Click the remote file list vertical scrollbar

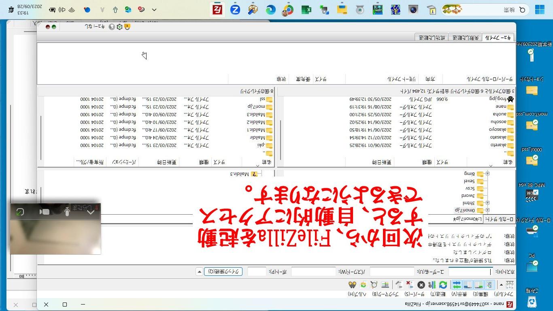[x=41, y=138]
